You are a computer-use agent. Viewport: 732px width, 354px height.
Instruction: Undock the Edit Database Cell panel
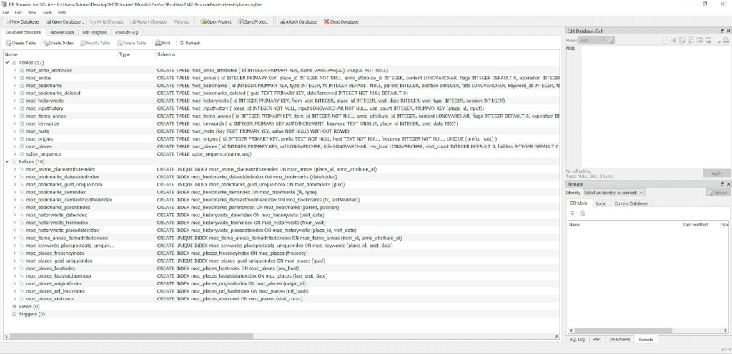click(722, 31)
